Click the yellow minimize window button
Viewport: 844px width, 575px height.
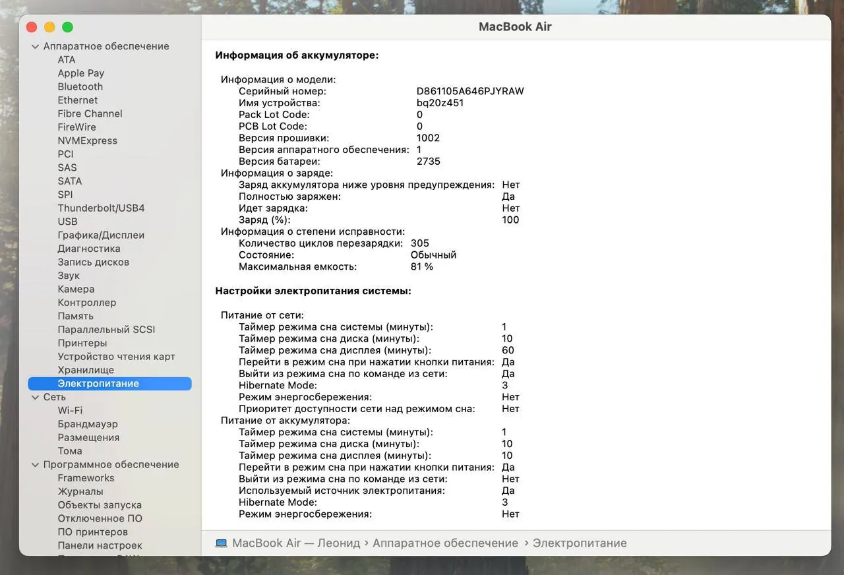pyautogui.click(x=49, y=27)
